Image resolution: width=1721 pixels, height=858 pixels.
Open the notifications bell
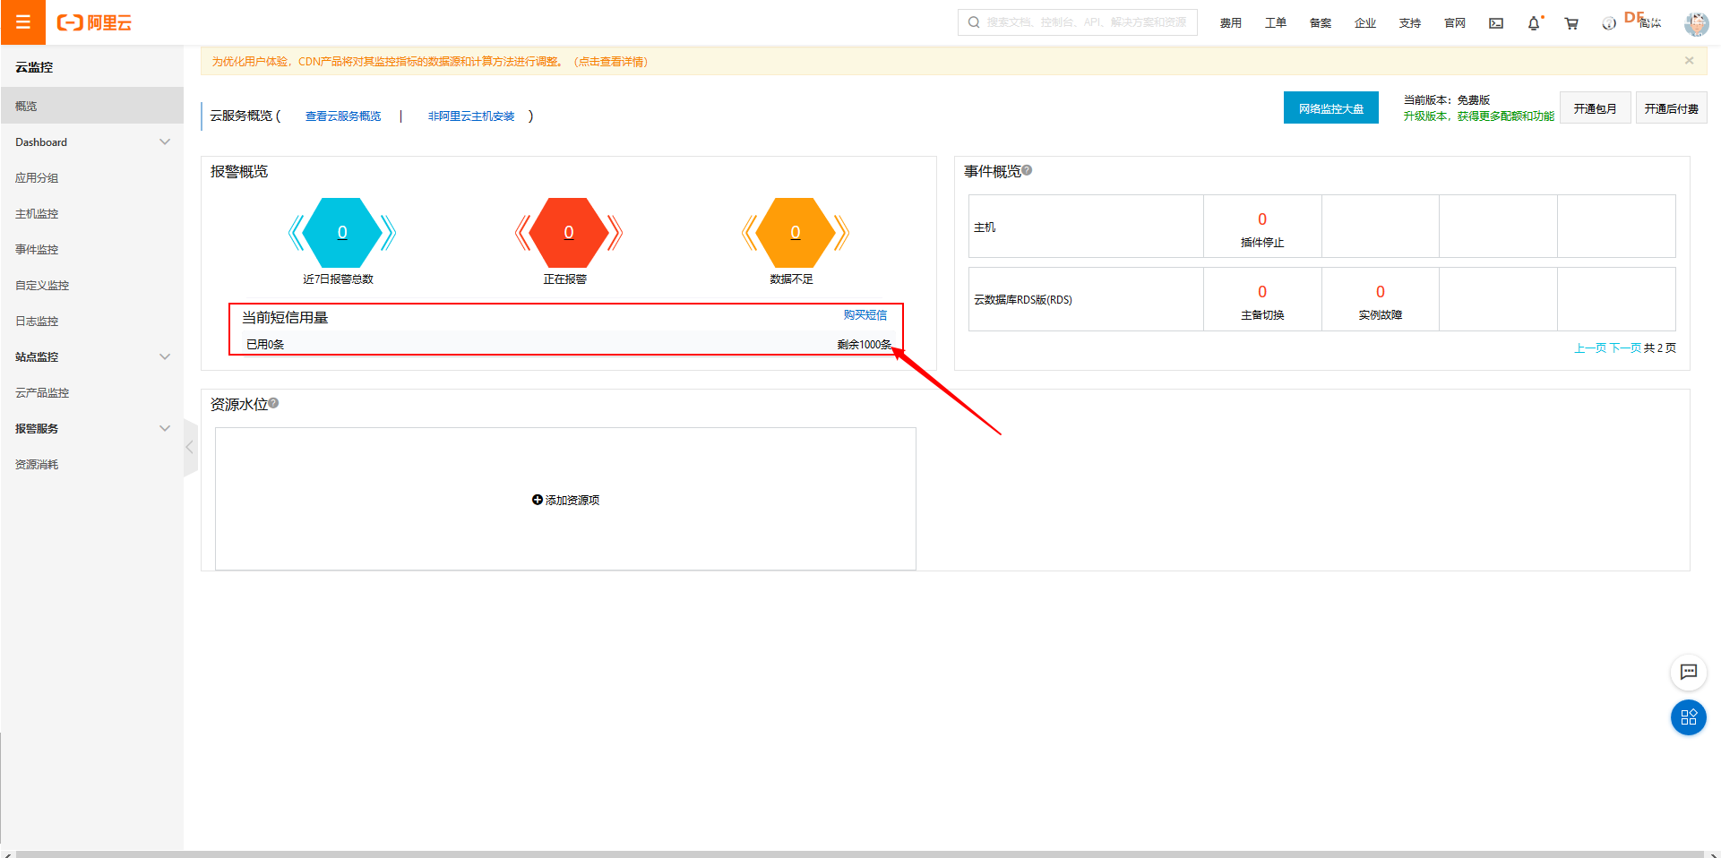[x=1534, y=23]
